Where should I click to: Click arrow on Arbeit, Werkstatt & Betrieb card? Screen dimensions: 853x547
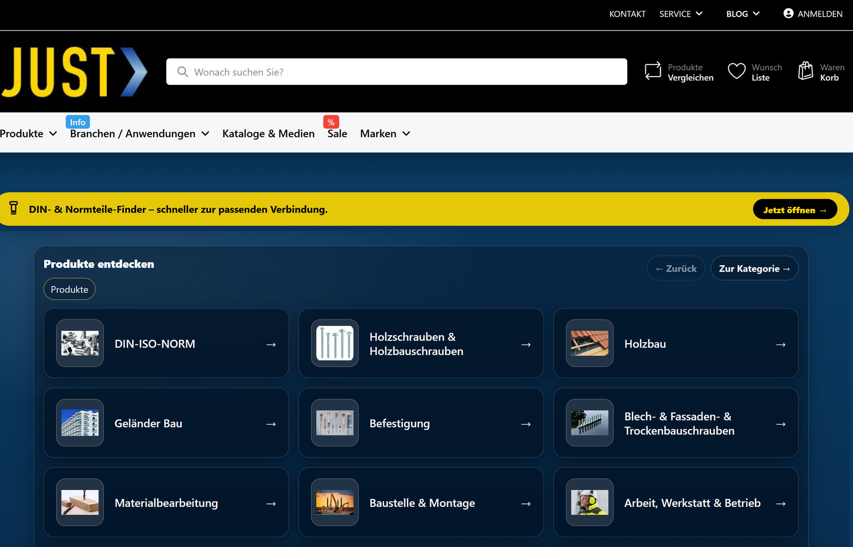(x=781, y=504)
